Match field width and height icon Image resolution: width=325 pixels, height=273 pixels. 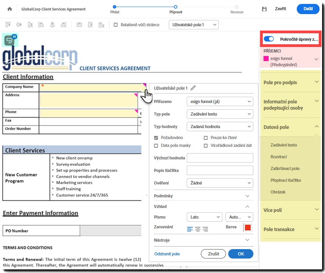(x=101, y=25)
